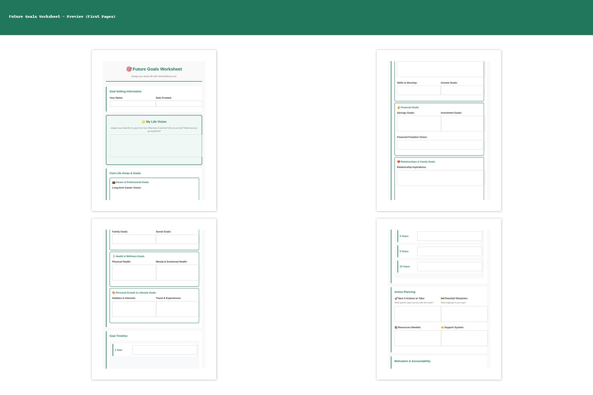Click the rocket icon beside Next 3 Actions to Take
The height and width of the screenshot is (395, 593).
(x=396, y=299)
